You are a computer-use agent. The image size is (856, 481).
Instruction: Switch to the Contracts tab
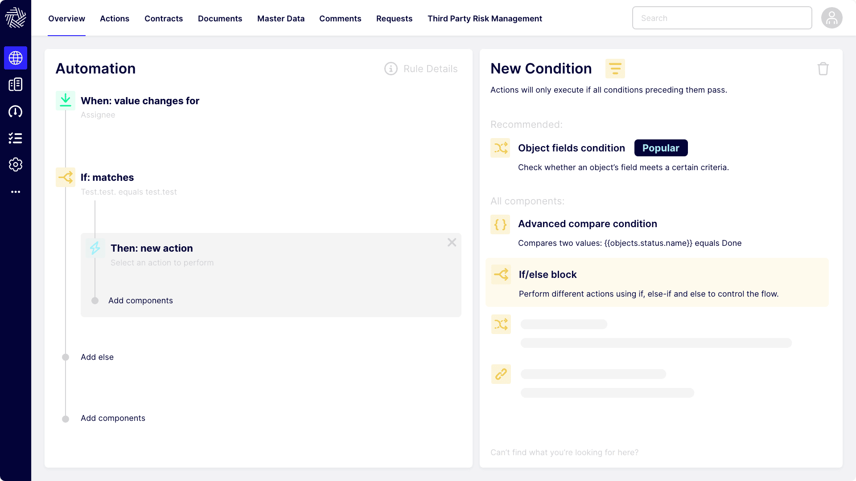coord(163,19)
